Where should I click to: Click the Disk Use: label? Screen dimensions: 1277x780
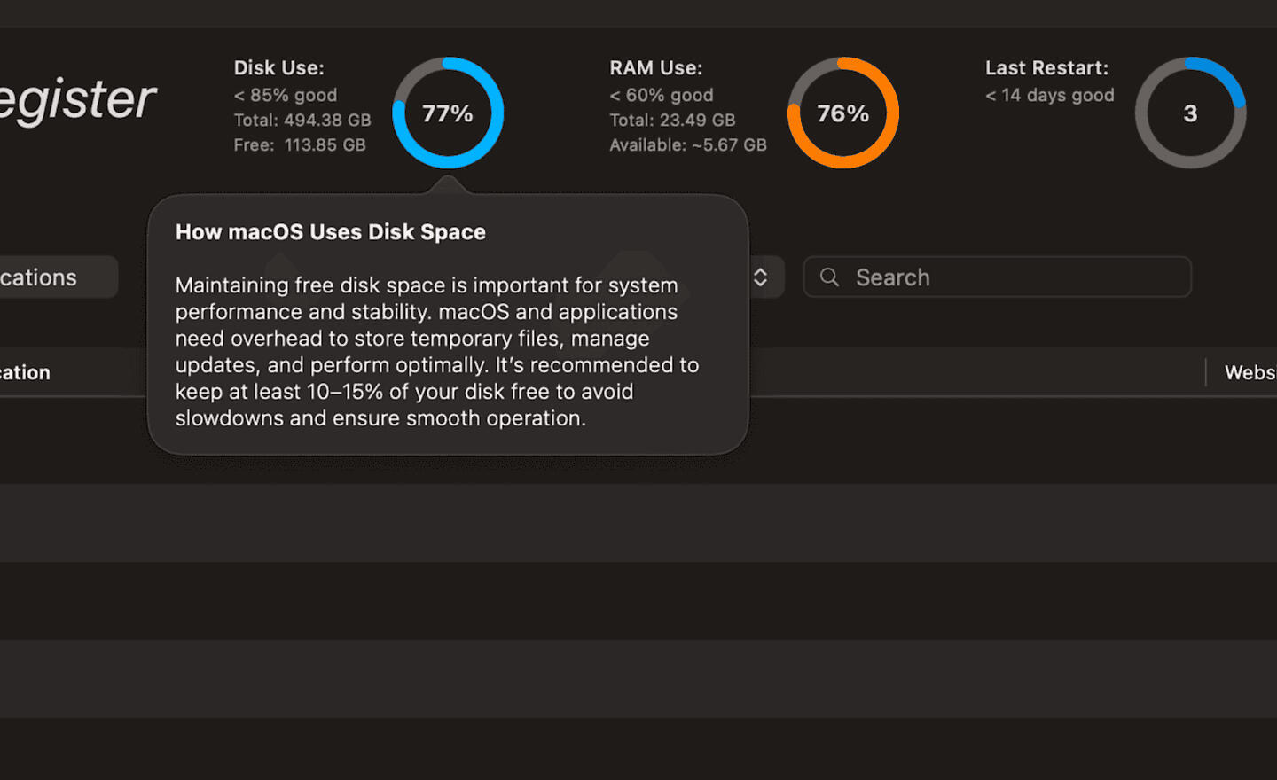(x=278, y=68)
